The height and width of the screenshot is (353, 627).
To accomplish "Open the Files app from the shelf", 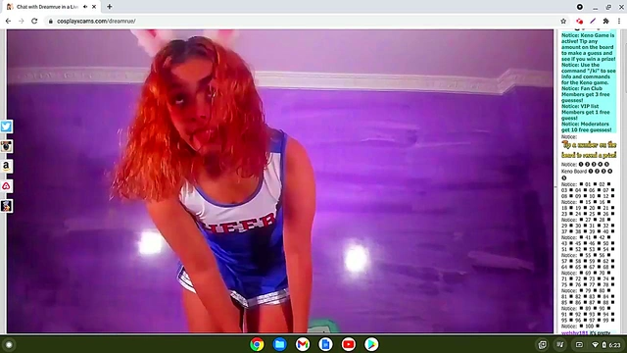I will 279,344.
